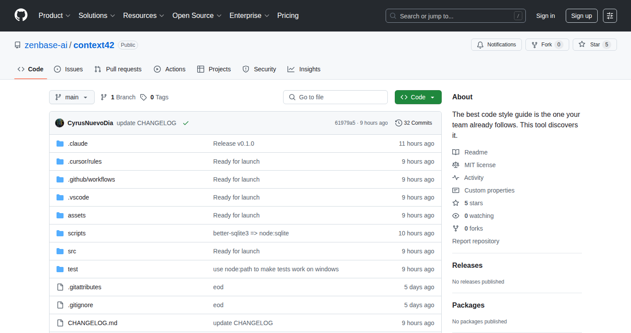
Task: Click the eye icon beside 0 watching
Action: coord(456,216)
